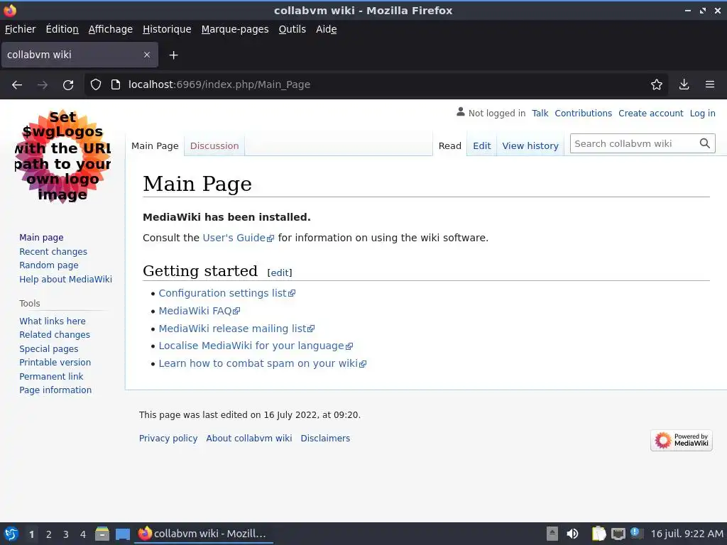This screenshot has width=727, height=545.
Task: Open Random page in sidebar
Action: 49,265
